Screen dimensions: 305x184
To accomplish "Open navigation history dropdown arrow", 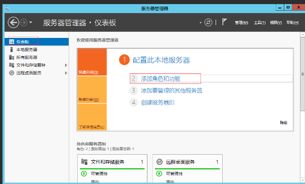I will coord(31,22).
